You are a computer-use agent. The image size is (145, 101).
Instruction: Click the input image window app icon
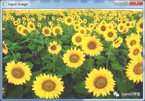click(x=4, y=4)
